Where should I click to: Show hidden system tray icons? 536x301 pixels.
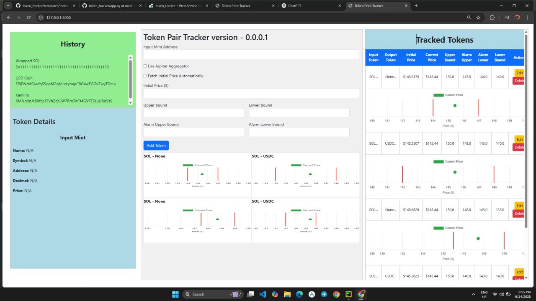coord(474,294)
